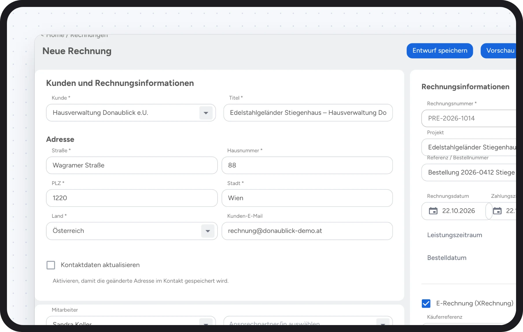
Task: Click the Leistungszeitraum label
Action: [x=455, y=235]
